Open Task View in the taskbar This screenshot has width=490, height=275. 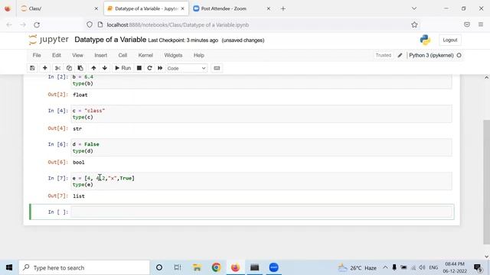tap(178, 267)
